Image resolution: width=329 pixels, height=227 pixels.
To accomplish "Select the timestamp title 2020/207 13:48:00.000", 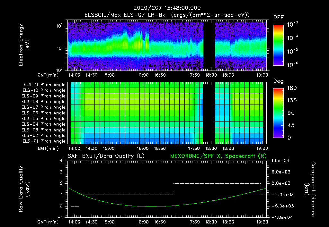I will click(167, 8).
